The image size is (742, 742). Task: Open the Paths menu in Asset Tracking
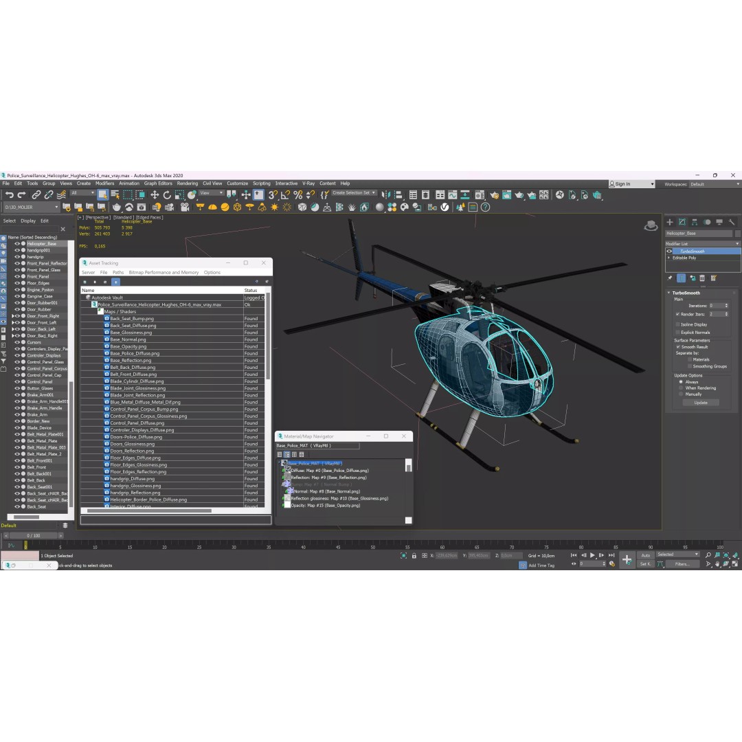click(118, 273)
